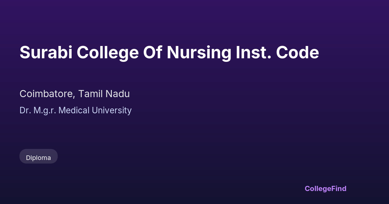Image resolution: width=389 pixels, height=204 pixels.
Task: Open the Coimbatore, Tamil Nadu location line
Action: pos(75,94)
